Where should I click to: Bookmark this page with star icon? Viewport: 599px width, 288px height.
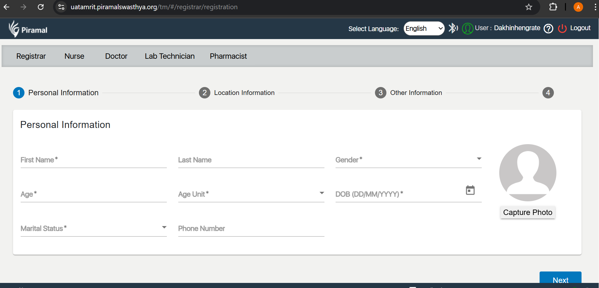[528, 7]
